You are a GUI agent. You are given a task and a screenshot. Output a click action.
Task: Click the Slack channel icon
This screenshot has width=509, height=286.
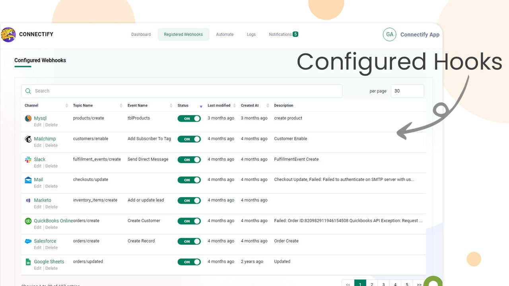(x=28, y=159)
